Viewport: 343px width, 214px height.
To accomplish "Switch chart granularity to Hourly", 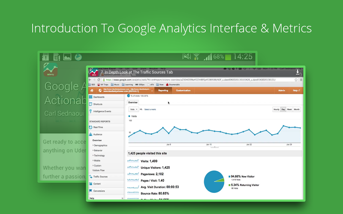I will [277, 110].
